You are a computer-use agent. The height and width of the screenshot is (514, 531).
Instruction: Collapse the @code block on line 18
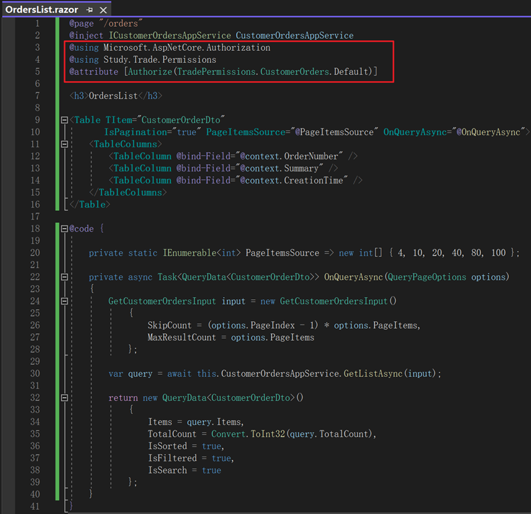(64, 229)
